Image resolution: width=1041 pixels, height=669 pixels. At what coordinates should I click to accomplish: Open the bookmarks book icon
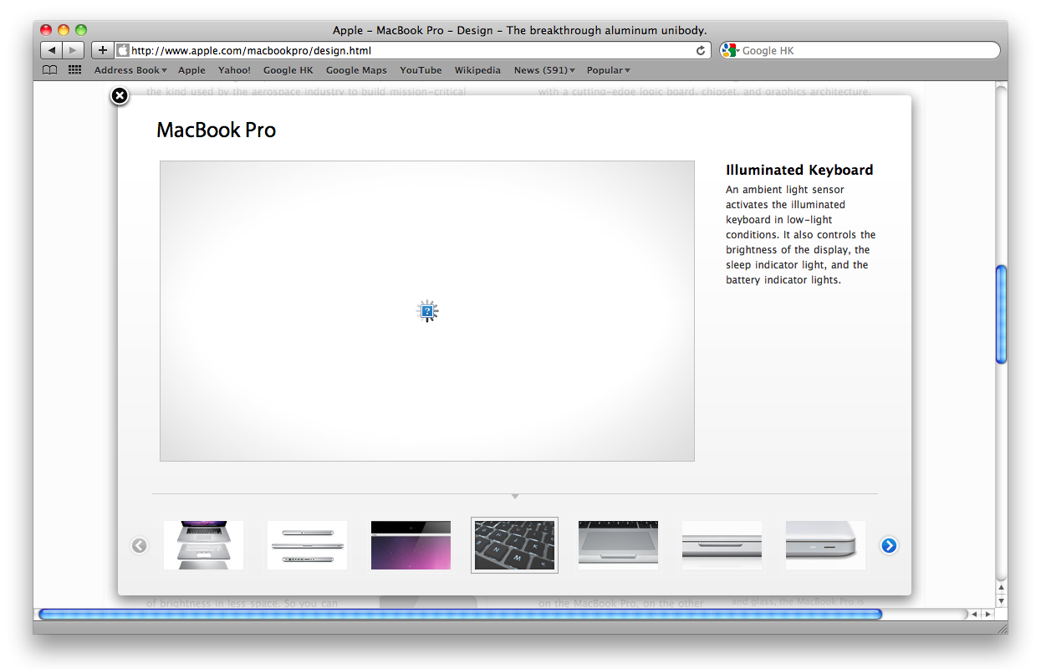pos(50,70)
